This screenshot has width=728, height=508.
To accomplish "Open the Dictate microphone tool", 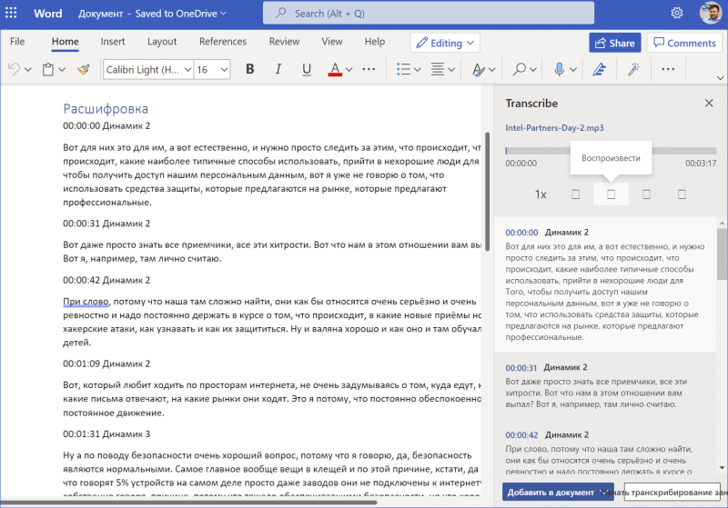I will (560, 69).
